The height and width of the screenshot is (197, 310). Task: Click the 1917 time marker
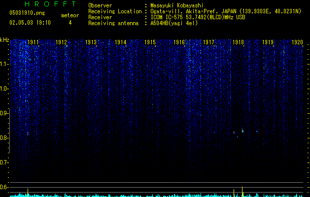click(208, 42)
